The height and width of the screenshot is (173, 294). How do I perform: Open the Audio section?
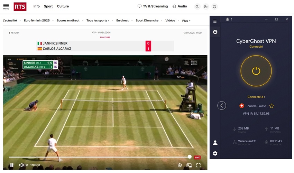coord(180,6)
